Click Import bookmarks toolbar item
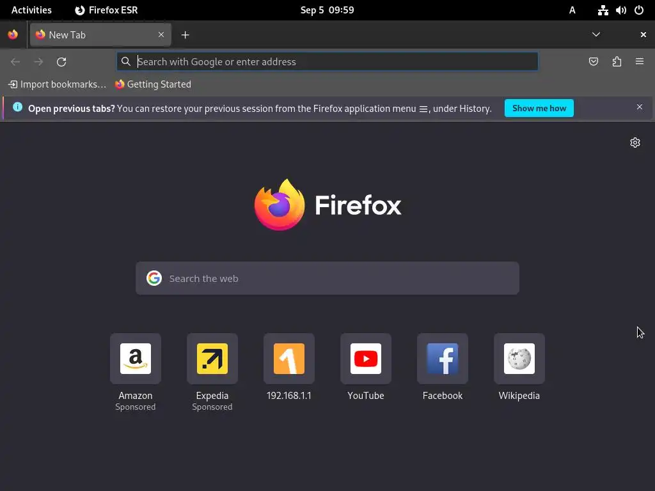The image size is (655, 491). tap(57, 84)
